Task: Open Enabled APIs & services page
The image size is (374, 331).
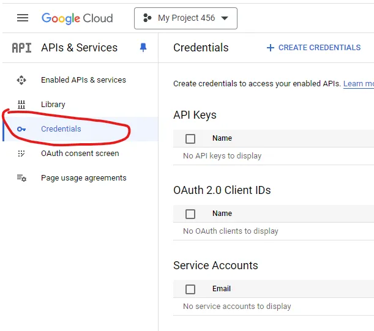Action: click(83, 80)
